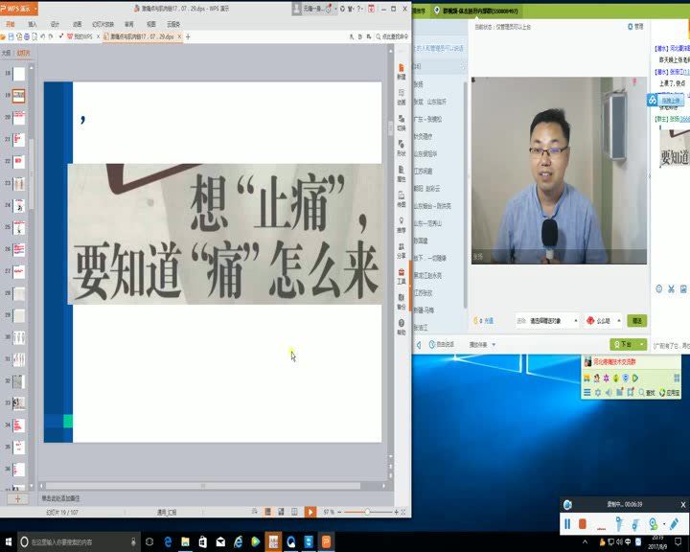
Task: Show hidden system tray icons chevron
Action: click(x=585, y=541)
